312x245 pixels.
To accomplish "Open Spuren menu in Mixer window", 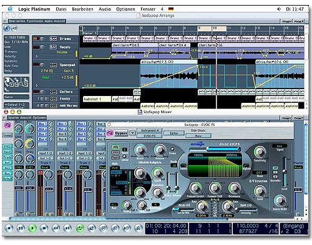I will 13,118.
